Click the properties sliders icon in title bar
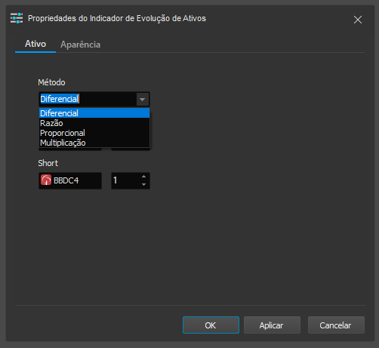 [x=17, y=18]
